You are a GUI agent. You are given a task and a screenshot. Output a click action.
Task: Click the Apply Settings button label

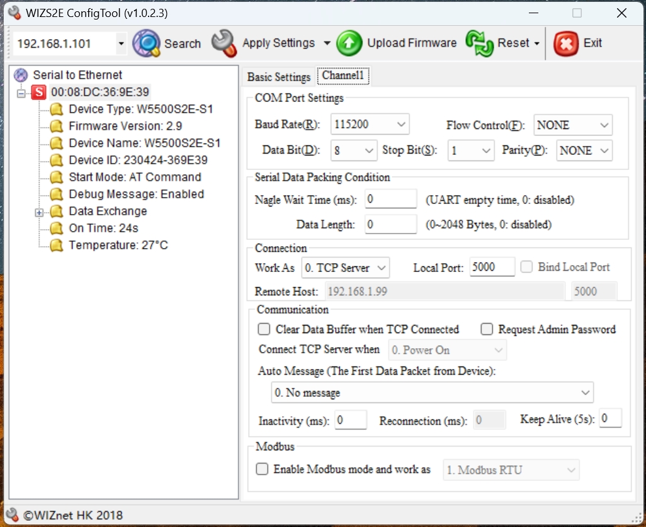pos(278,43)
